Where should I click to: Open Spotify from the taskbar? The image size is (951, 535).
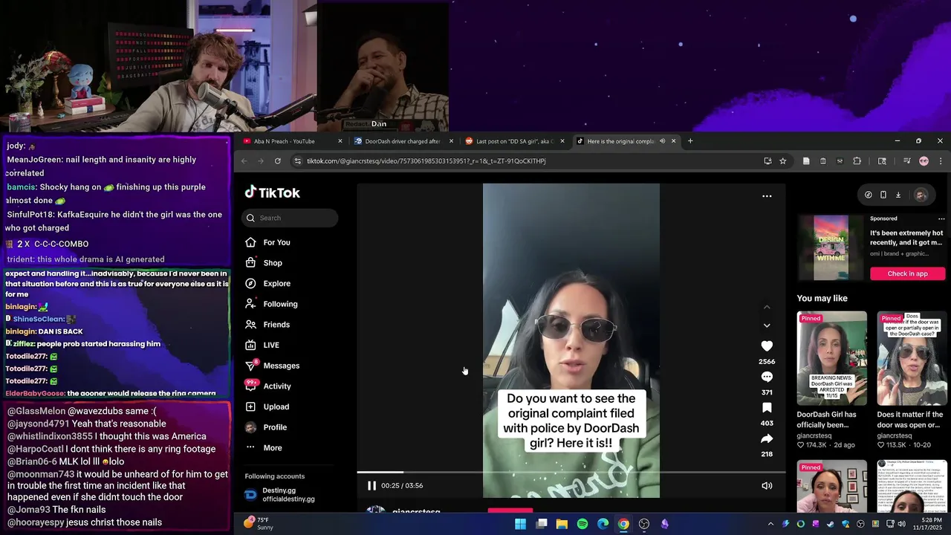pyautogui.click(x=582, y=524)
